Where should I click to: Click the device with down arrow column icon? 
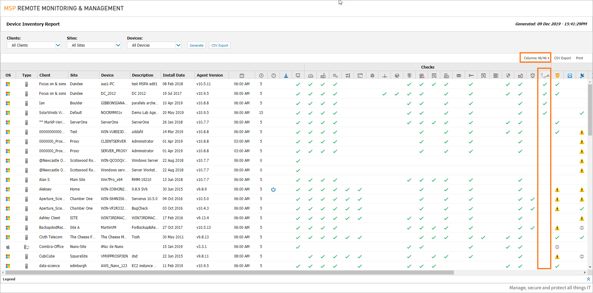pyautogui.click(x=323, y=75)
